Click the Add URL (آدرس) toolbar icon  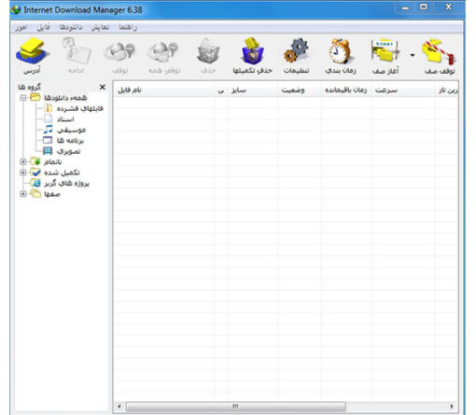pos(32,50)
